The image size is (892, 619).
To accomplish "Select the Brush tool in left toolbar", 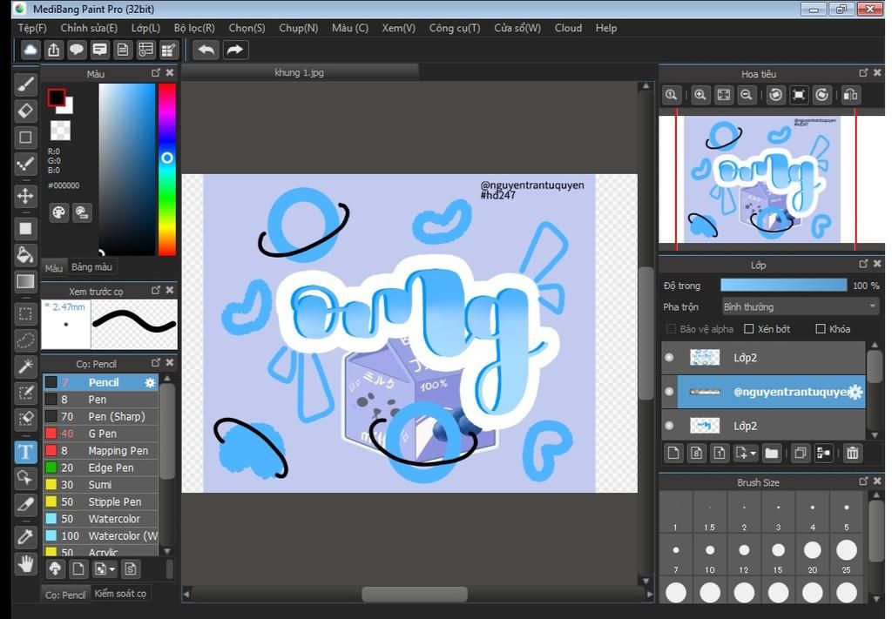I will (25, 84).
